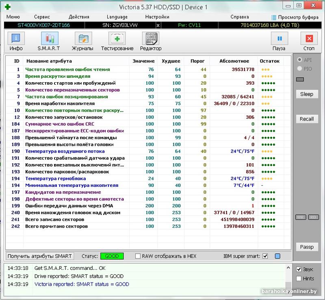Click the small x next to serial number
The height and width of the screenshot is (300, 325).
pos(158,25)
